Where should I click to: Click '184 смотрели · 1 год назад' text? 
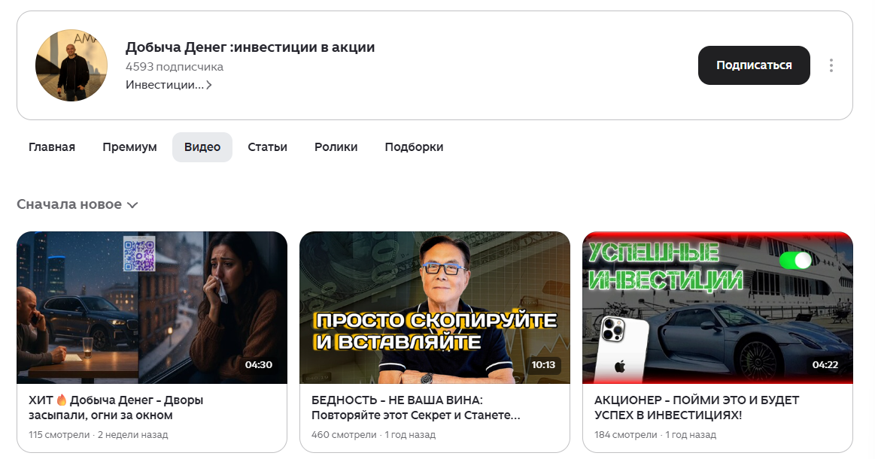coord(655,434)
